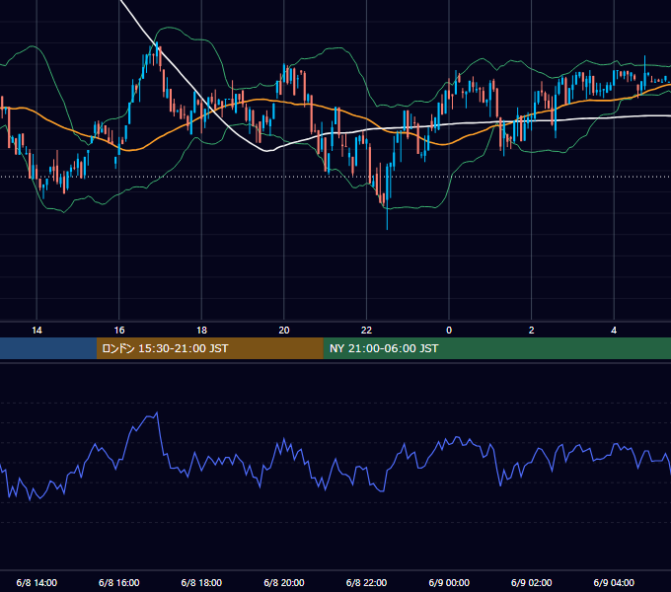Click the 2 hour axis label
This screenshot has width=671, height=592.
pyautogui.click(x=532, y=331)
